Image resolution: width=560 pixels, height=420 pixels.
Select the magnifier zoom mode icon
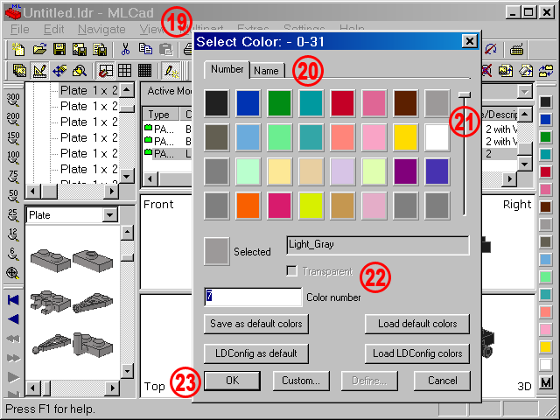[x=80, y=70]
